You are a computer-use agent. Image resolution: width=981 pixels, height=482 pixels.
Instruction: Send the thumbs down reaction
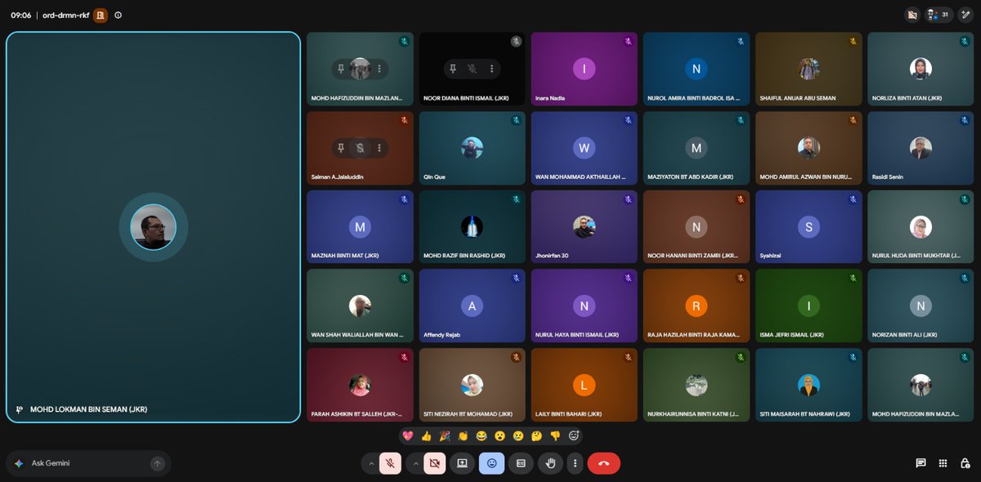click(555, 435)
